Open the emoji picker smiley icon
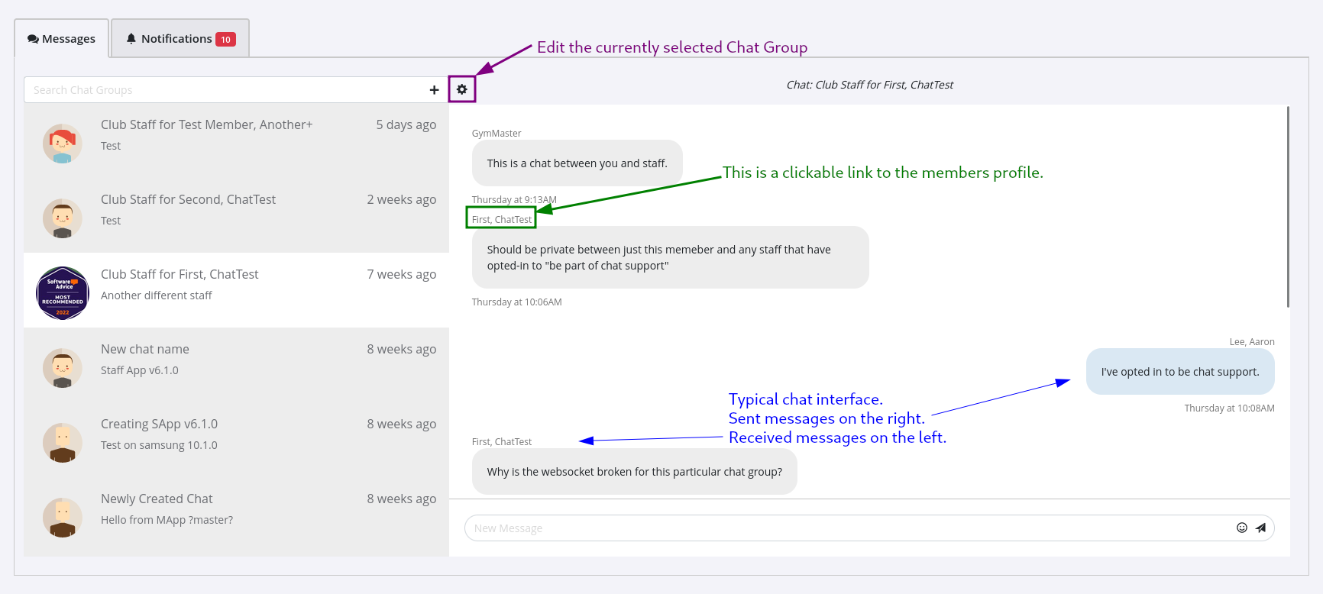This screenshot has height=594, width=1323. tap(1241, 528)
